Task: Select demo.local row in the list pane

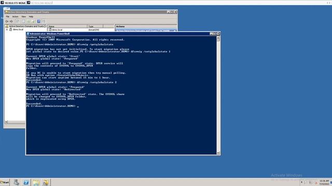Action: coord(57,30)
